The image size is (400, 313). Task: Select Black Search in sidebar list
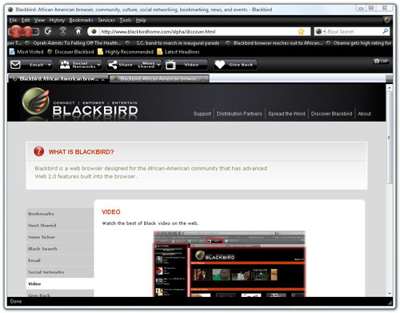tap(60, 249)
